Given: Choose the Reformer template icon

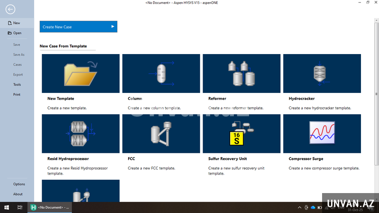Looking at the screenshot, I should coord(241,73).
